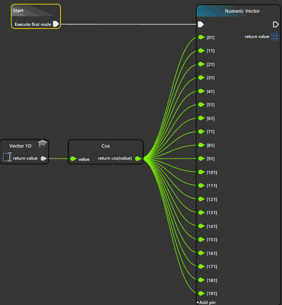Screen dimensions: 282x305
Task: Click the Numeric Vector return value grid icon
Action: coord(275,37)
